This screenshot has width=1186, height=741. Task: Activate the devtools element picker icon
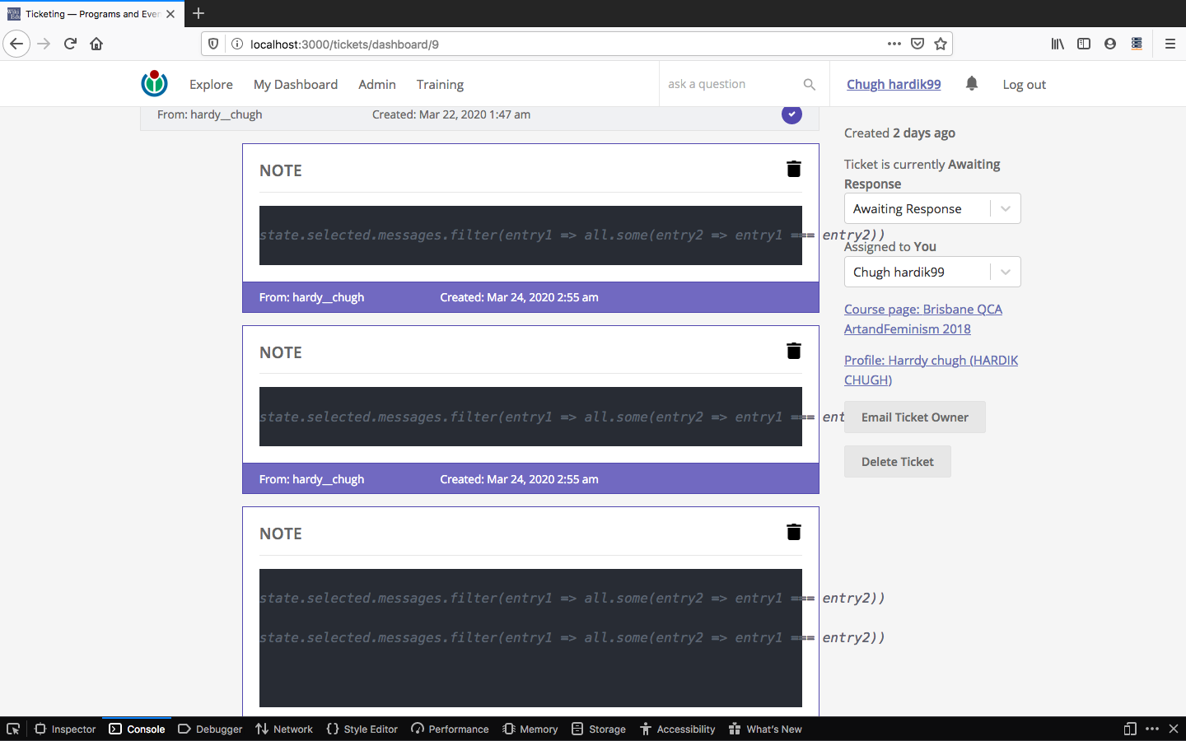pyautogui.click(x=13, y=729)
